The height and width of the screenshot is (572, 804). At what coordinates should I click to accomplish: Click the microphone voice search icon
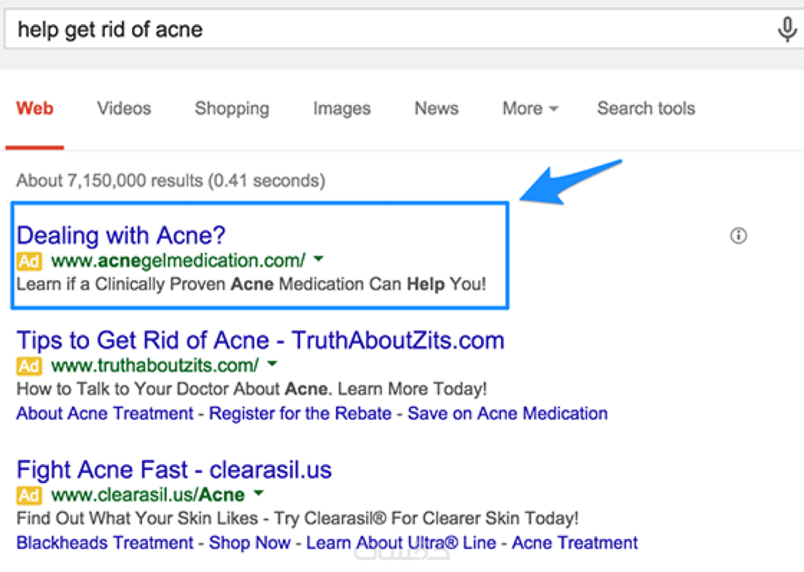coord(787,29)
